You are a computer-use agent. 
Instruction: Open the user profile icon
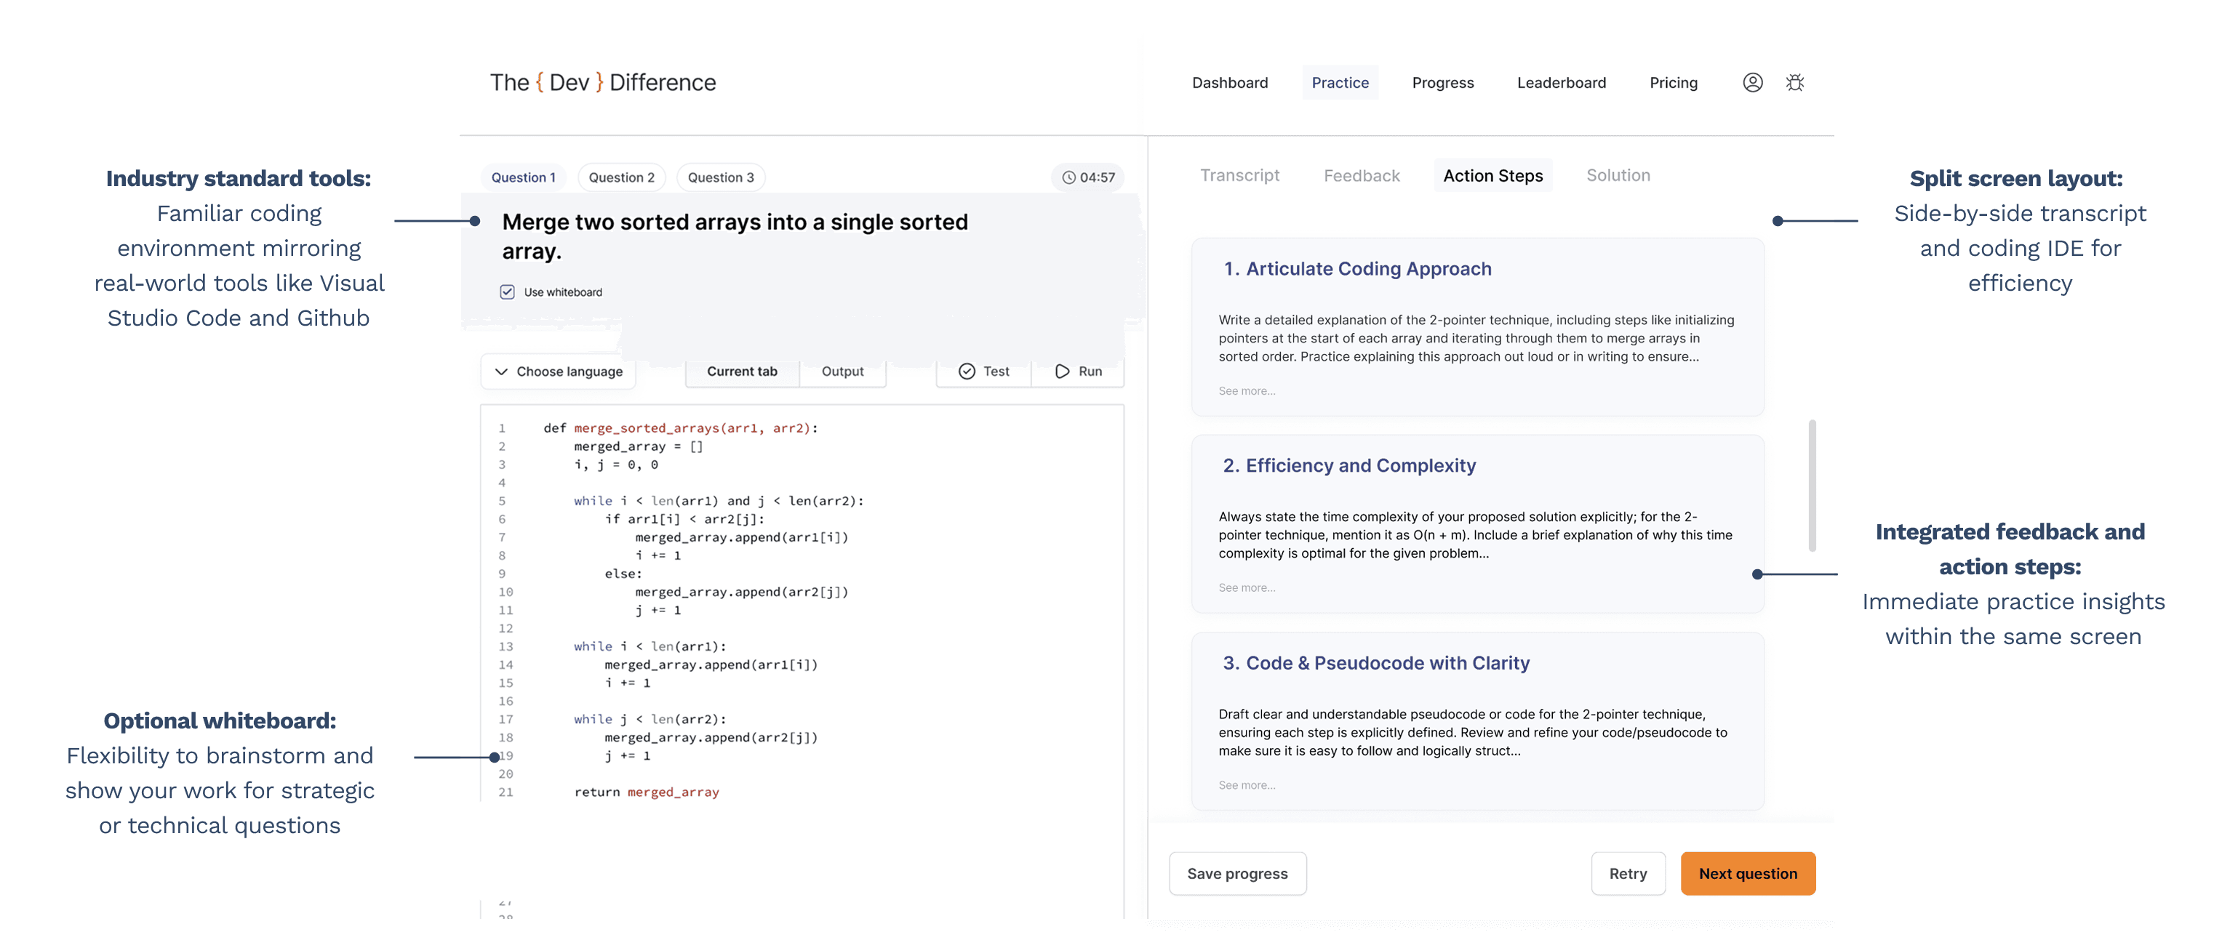point(1752,82)
